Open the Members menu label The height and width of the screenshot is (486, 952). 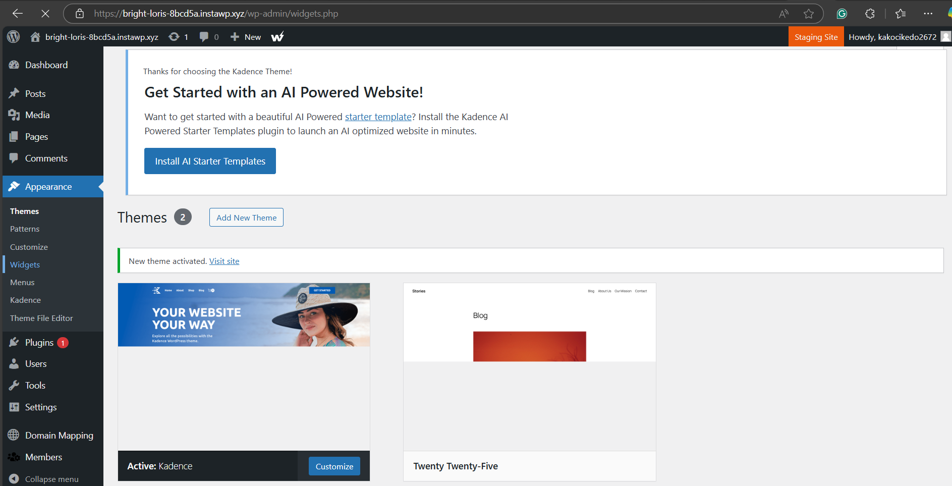click(x=43, y=457)
